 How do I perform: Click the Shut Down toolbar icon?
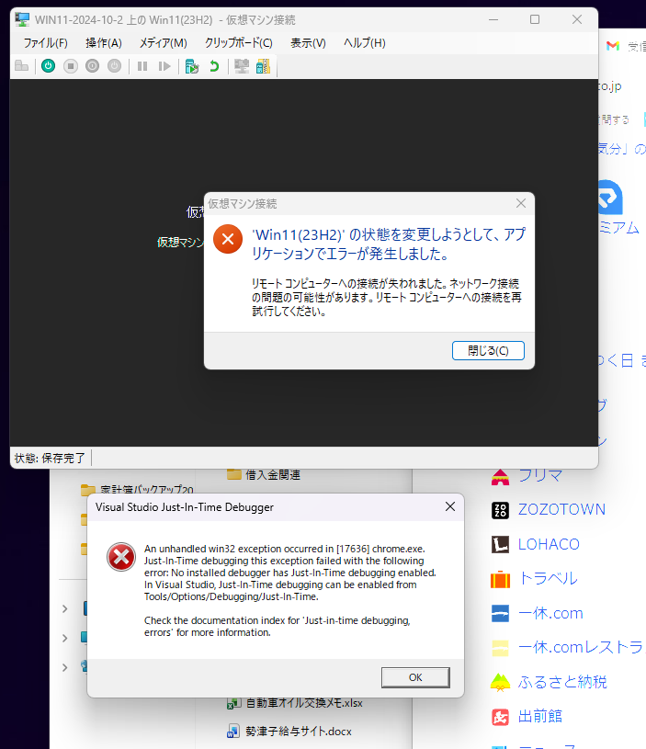pos(93,66)
